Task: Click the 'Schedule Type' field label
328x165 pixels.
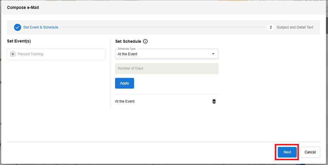Action: pyautogui.click(x=126, y=49)
